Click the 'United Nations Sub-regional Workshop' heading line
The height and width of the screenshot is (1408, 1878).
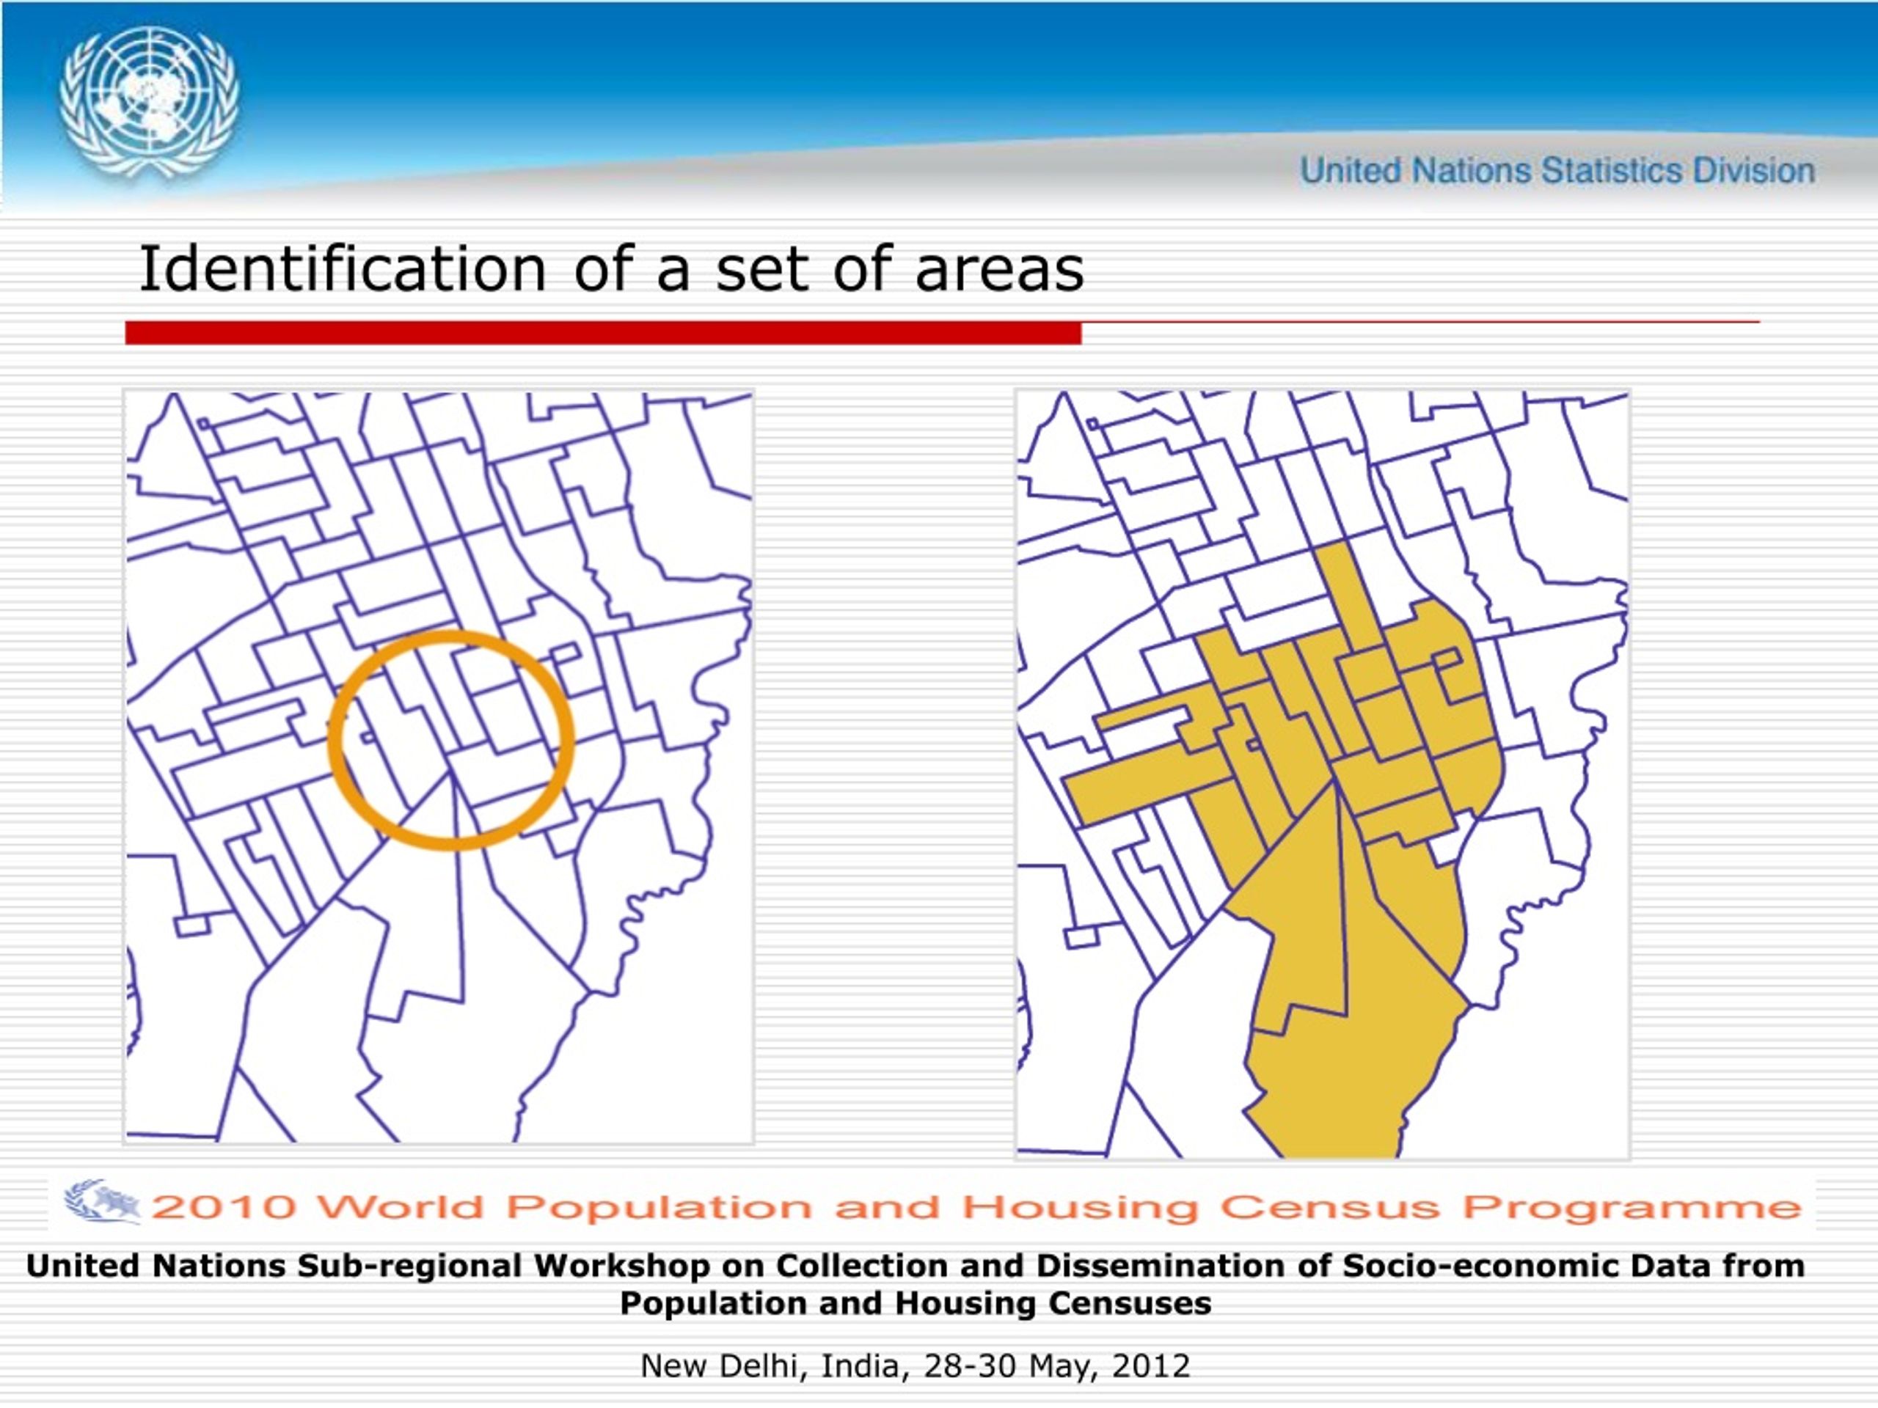point(916,1266)
